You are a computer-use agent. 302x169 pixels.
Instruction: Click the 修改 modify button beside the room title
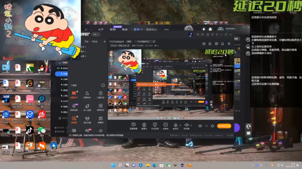coord(129,41)
